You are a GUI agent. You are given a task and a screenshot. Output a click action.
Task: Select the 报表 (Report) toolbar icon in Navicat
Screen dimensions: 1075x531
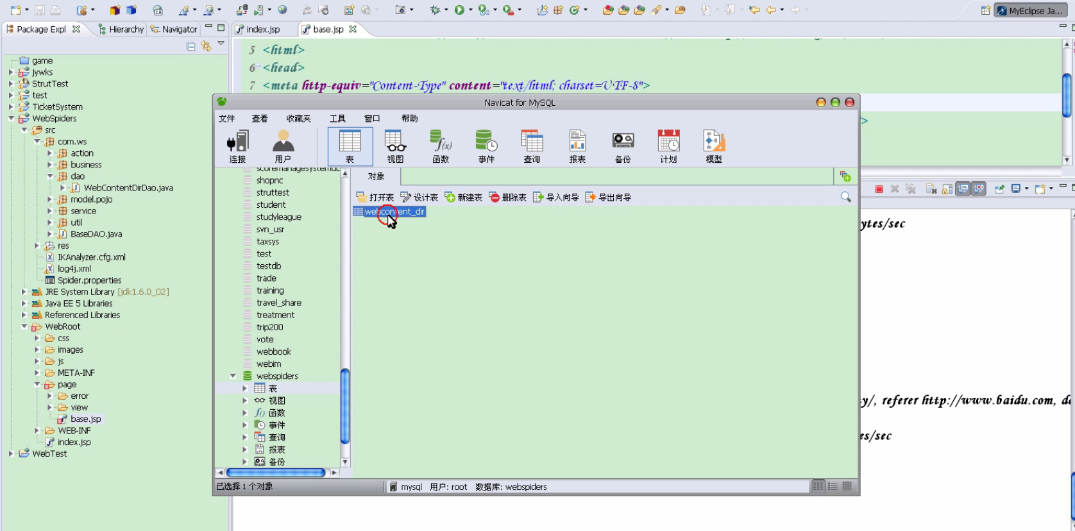tap(577, 146)
